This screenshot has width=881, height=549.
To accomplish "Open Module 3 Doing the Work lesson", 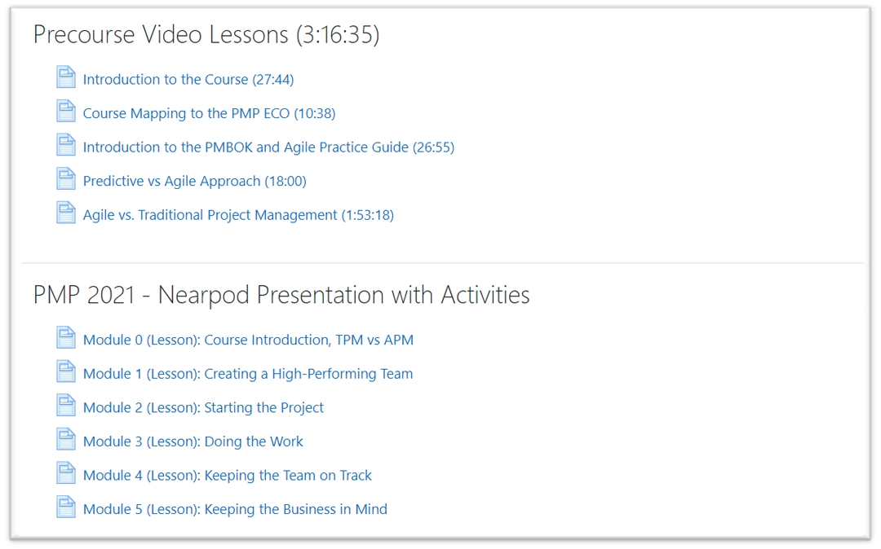I will pyautogui.click(x=193, y=442).
